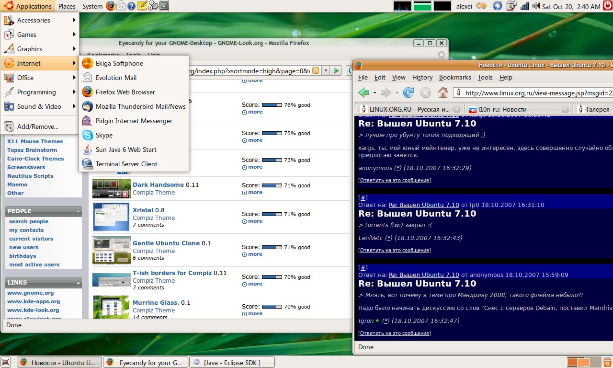Click the Firefox launcher in the top panel
The image size is (613, 368).
click(x=111, y=6)
